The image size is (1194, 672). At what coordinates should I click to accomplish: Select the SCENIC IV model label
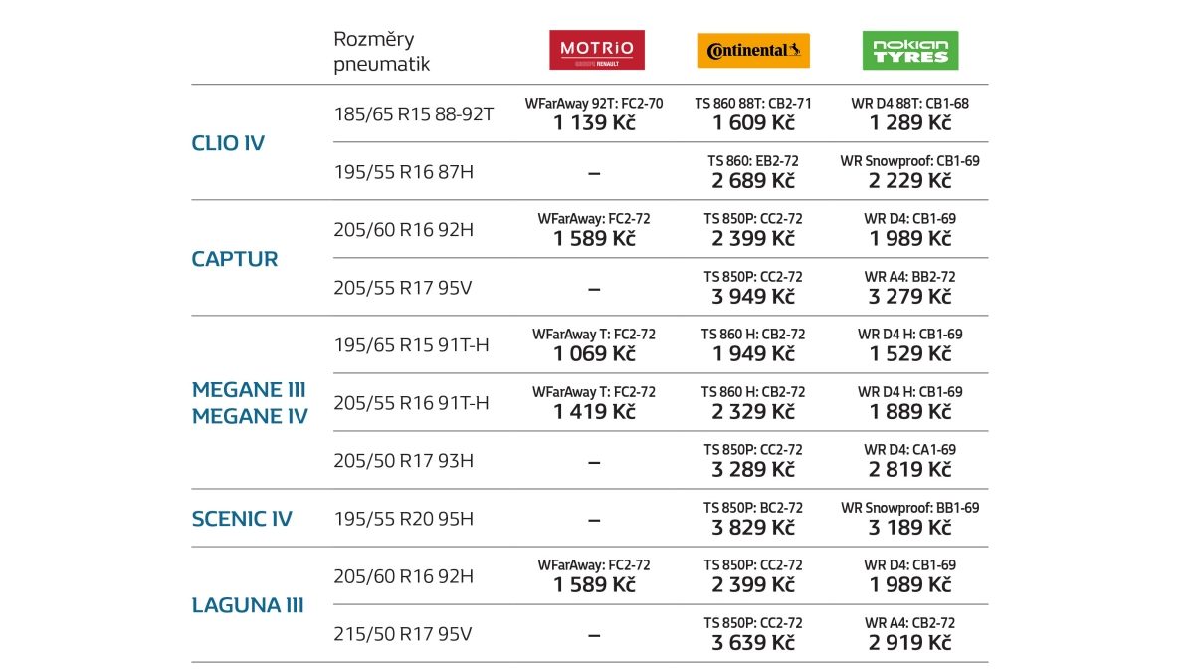point(242,519)
